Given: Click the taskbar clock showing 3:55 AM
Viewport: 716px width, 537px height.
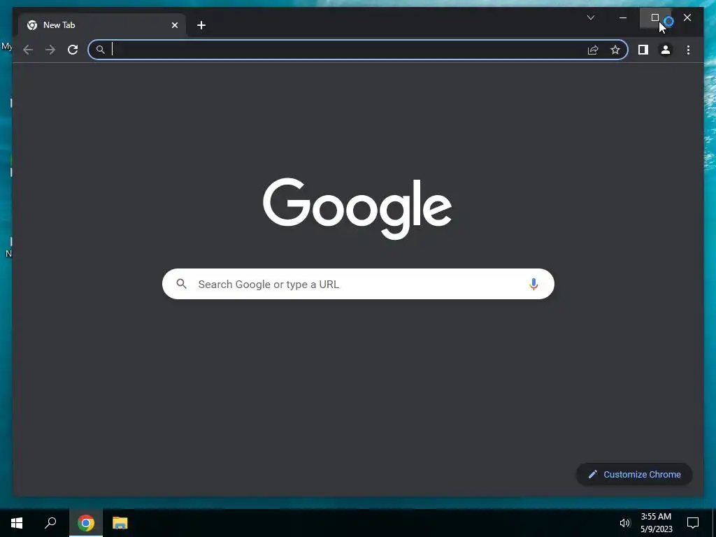Looking at the screenshot, I should point(656,523).
